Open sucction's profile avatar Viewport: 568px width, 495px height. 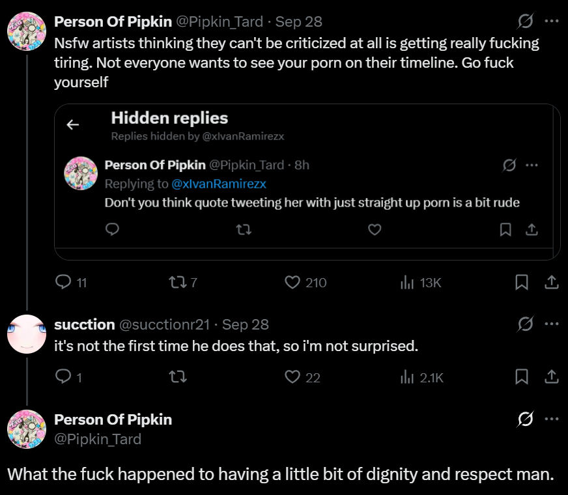[x=27, y=334]
